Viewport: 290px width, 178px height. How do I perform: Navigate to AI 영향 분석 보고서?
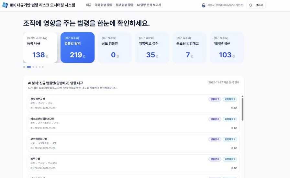[149, 5]
